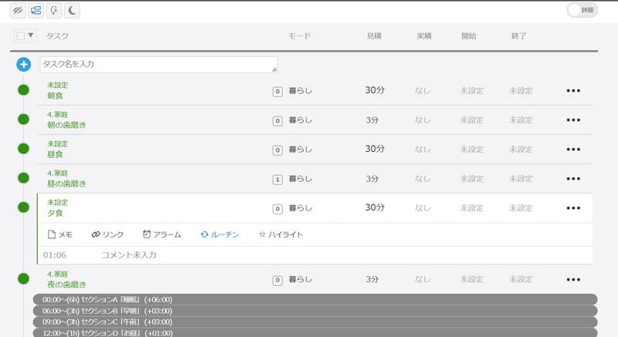Mark 夕食 as ハイライト

(x=280, y=234)
